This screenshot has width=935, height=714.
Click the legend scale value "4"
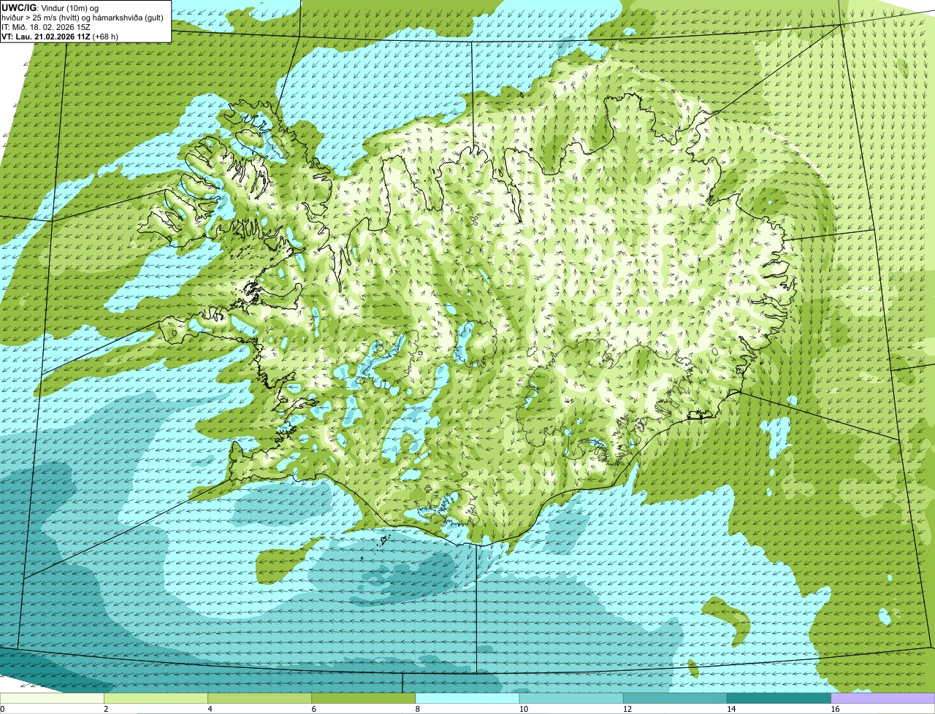click(210, 709)
